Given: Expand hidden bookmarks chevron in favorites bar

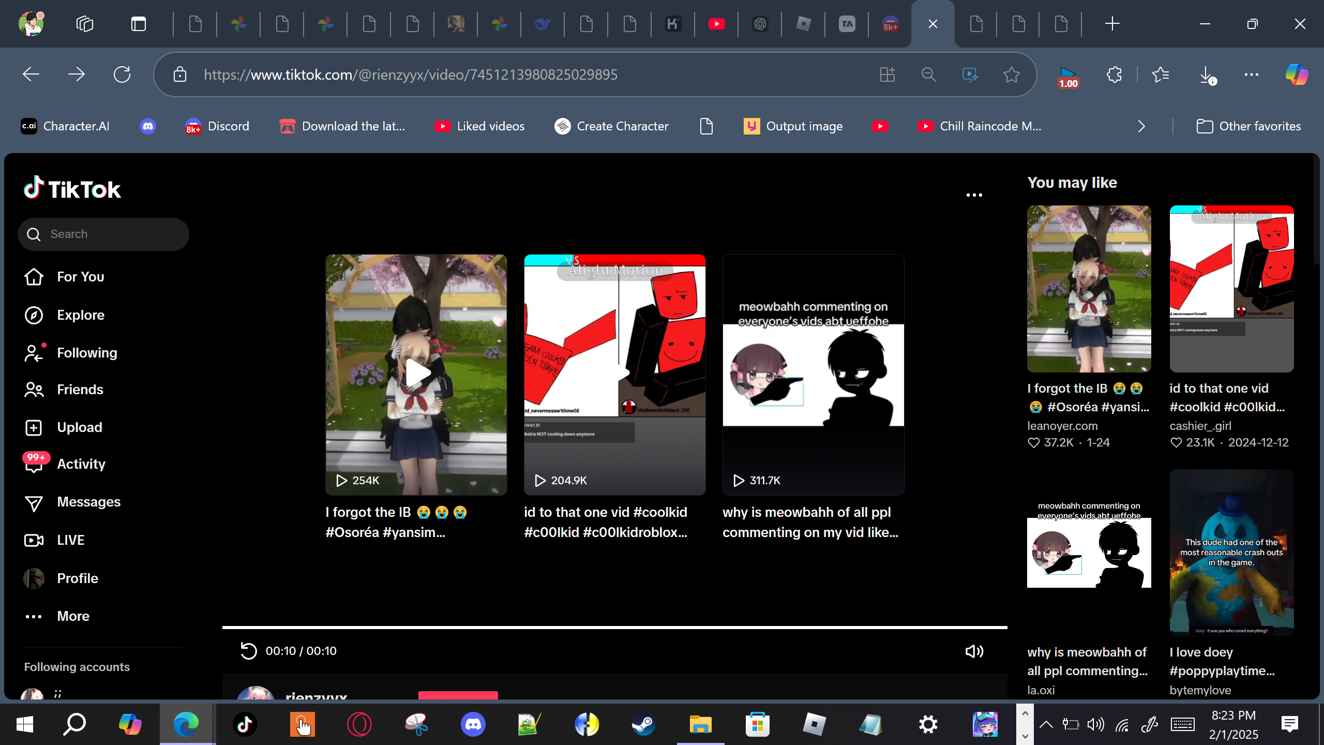Looking at the screenshot, I should pyautogui.click(x=1141, y=126).
